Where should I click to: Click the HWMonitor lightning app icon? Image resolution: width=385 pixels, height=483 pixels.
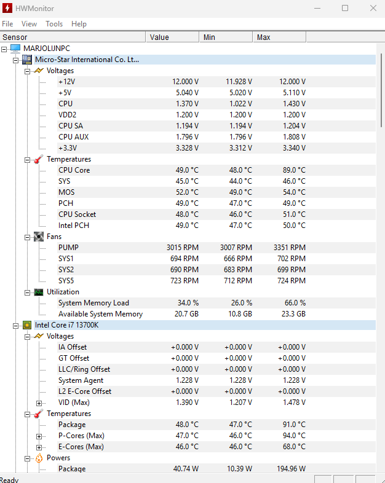(7, 8)
